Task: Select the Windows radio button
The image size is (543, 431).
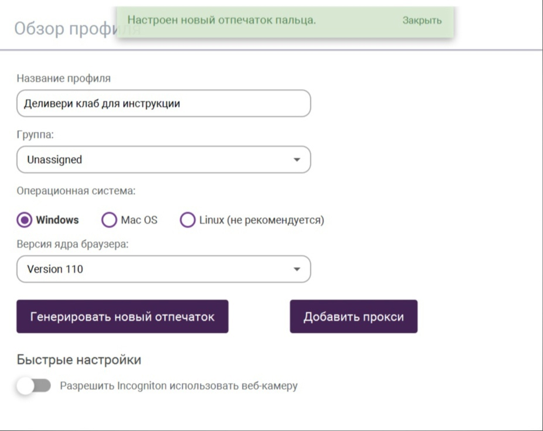Action: tap(24, 220)
